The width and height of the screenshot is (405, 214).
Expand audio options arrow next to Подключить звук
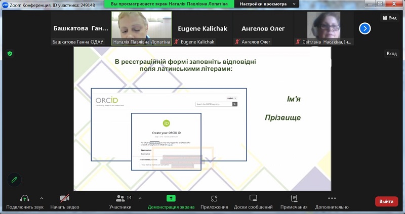click(42, 198)
